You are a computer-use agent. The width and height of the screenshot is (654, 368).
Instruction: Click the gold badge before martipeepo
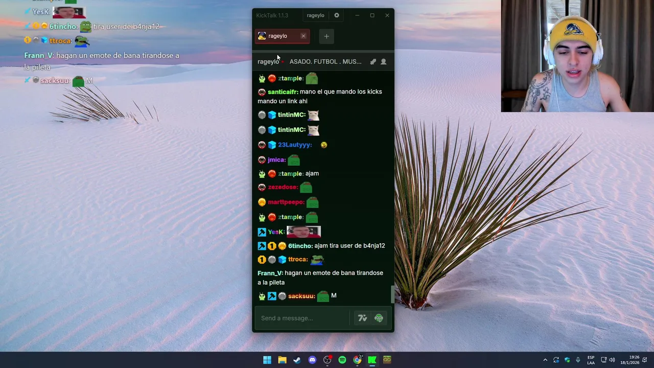(x=262, y=202)
